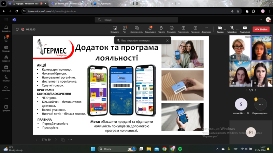The image size is (273, 153).
Task: Open OneDrive from the Teams sidebar
Action: pyautogui.click(x=6, y=88)
